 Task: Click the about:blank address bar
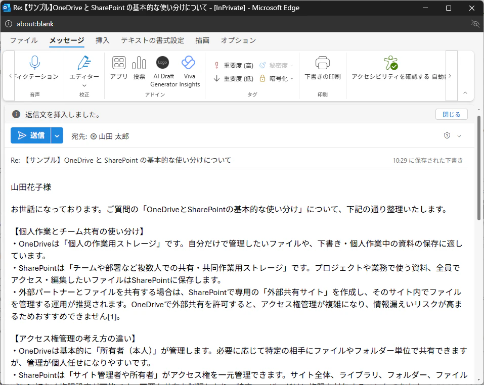tap(35, 24)
